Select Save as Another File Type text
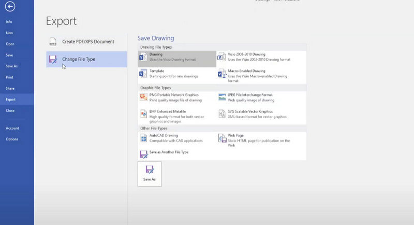The width and height of the screenshot is (414, 225). [169, 152]
